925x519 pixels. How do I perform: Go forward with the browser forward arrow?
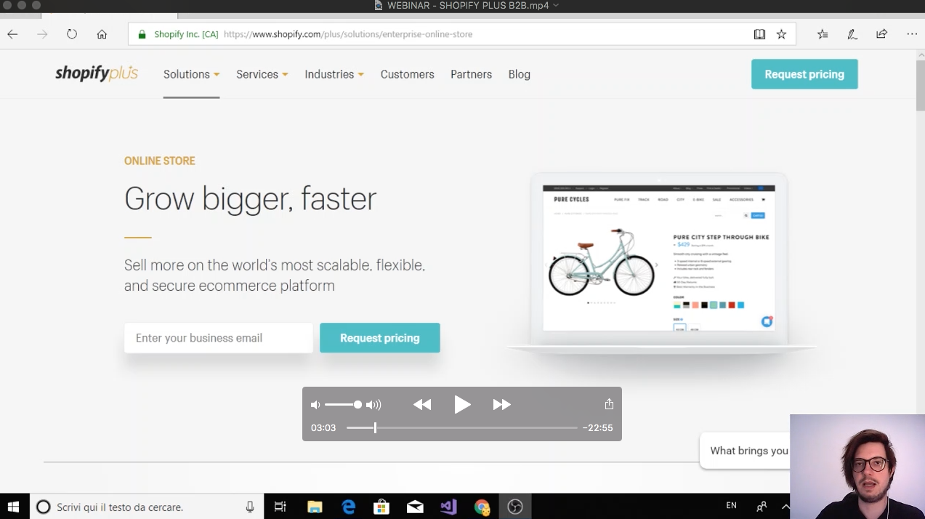pos(42,34)
